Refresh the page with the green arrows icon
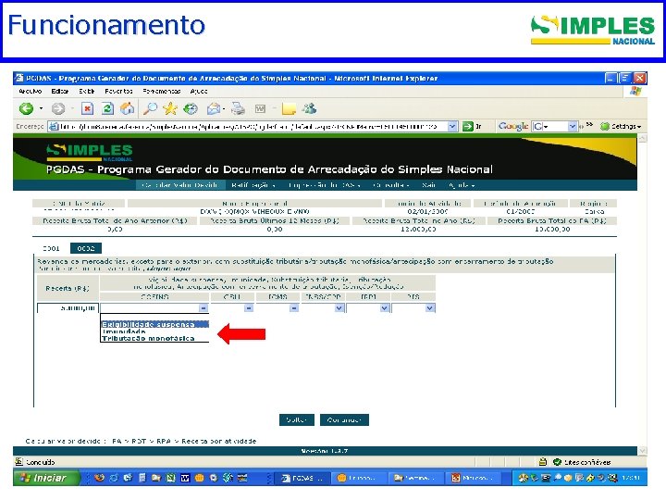This screenshot has height=500, width=666. (x=107, y=109)
